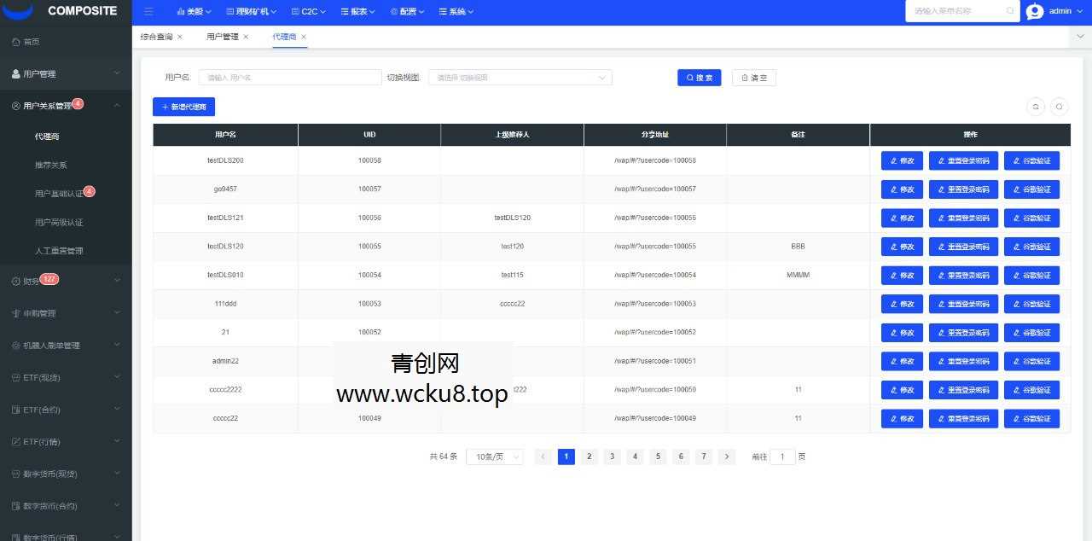
Task: Click 谷歌验证 button for testDLS200
Action: (1032, 160)
